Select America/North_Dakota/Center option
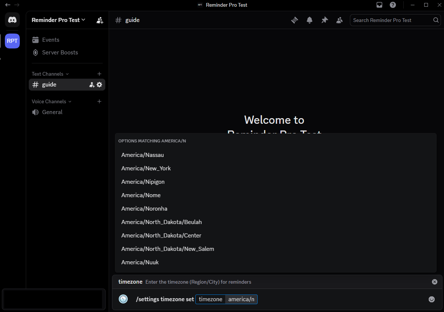Image resolution: width=444 pixels, height=312 pixels. 276,236
